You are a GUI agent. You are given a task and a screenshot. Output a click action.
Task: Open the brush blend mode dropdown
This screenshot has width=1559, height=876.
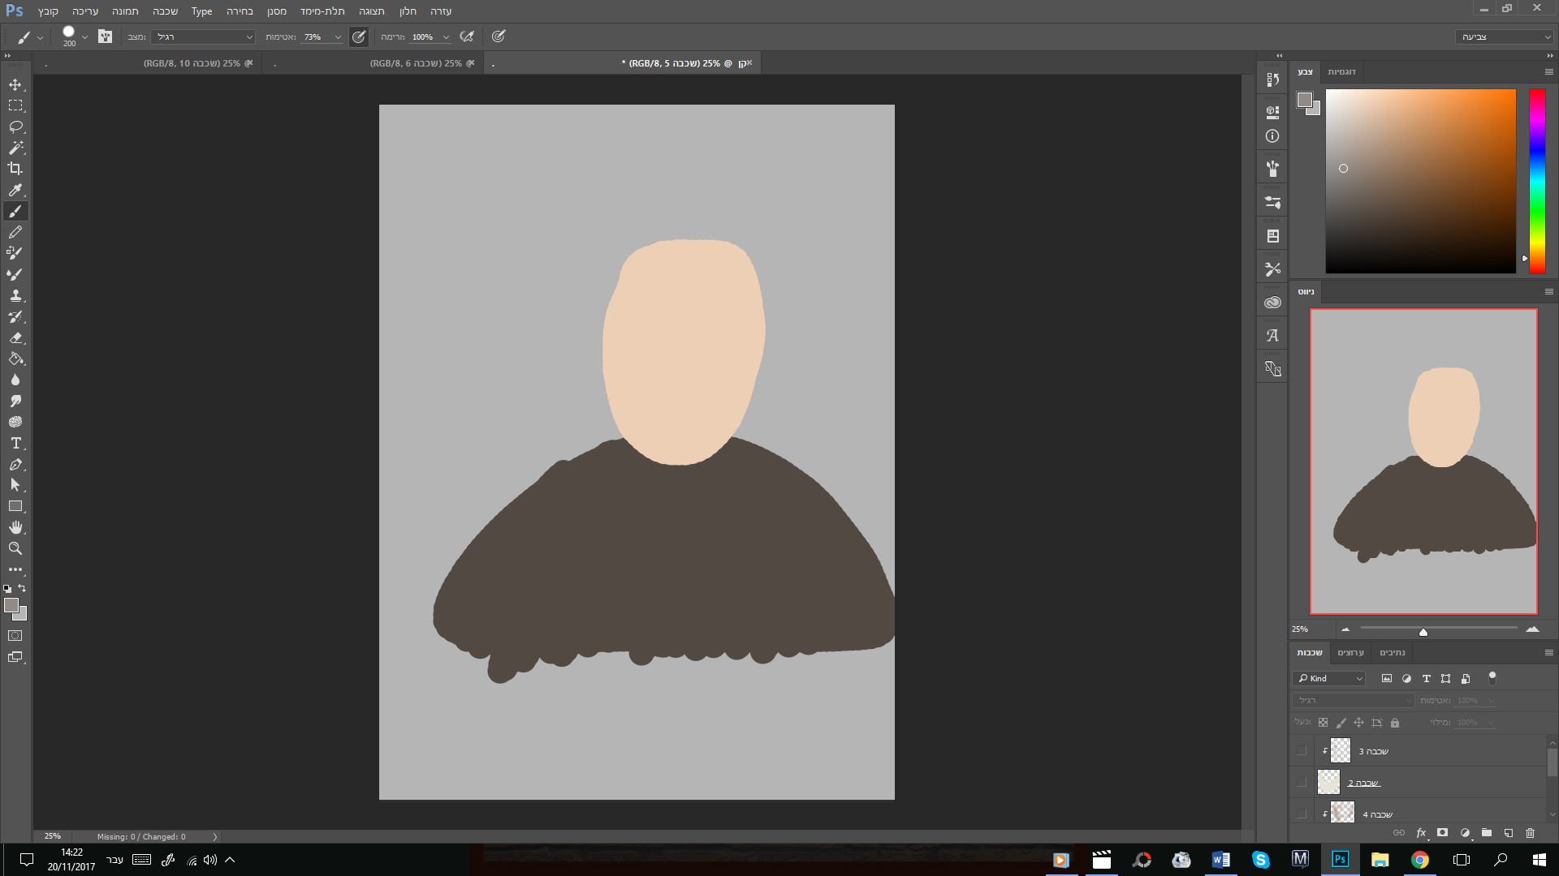click(202, 37)
